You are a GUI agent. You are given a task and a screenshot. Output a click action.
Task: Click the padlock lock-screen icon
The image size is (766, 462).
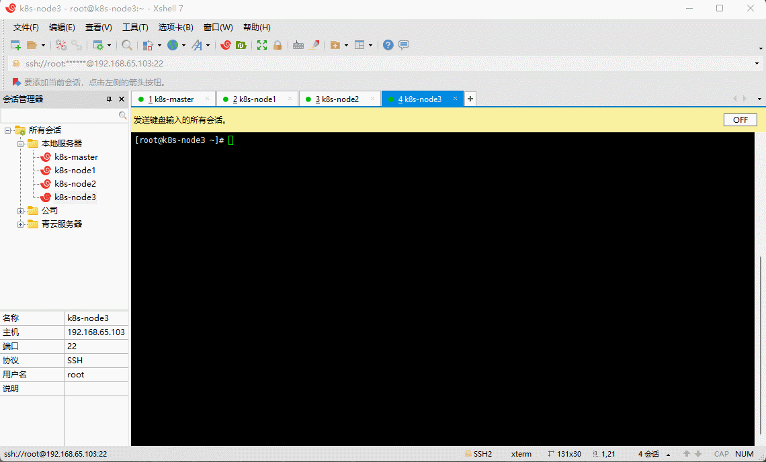(278, 45)
